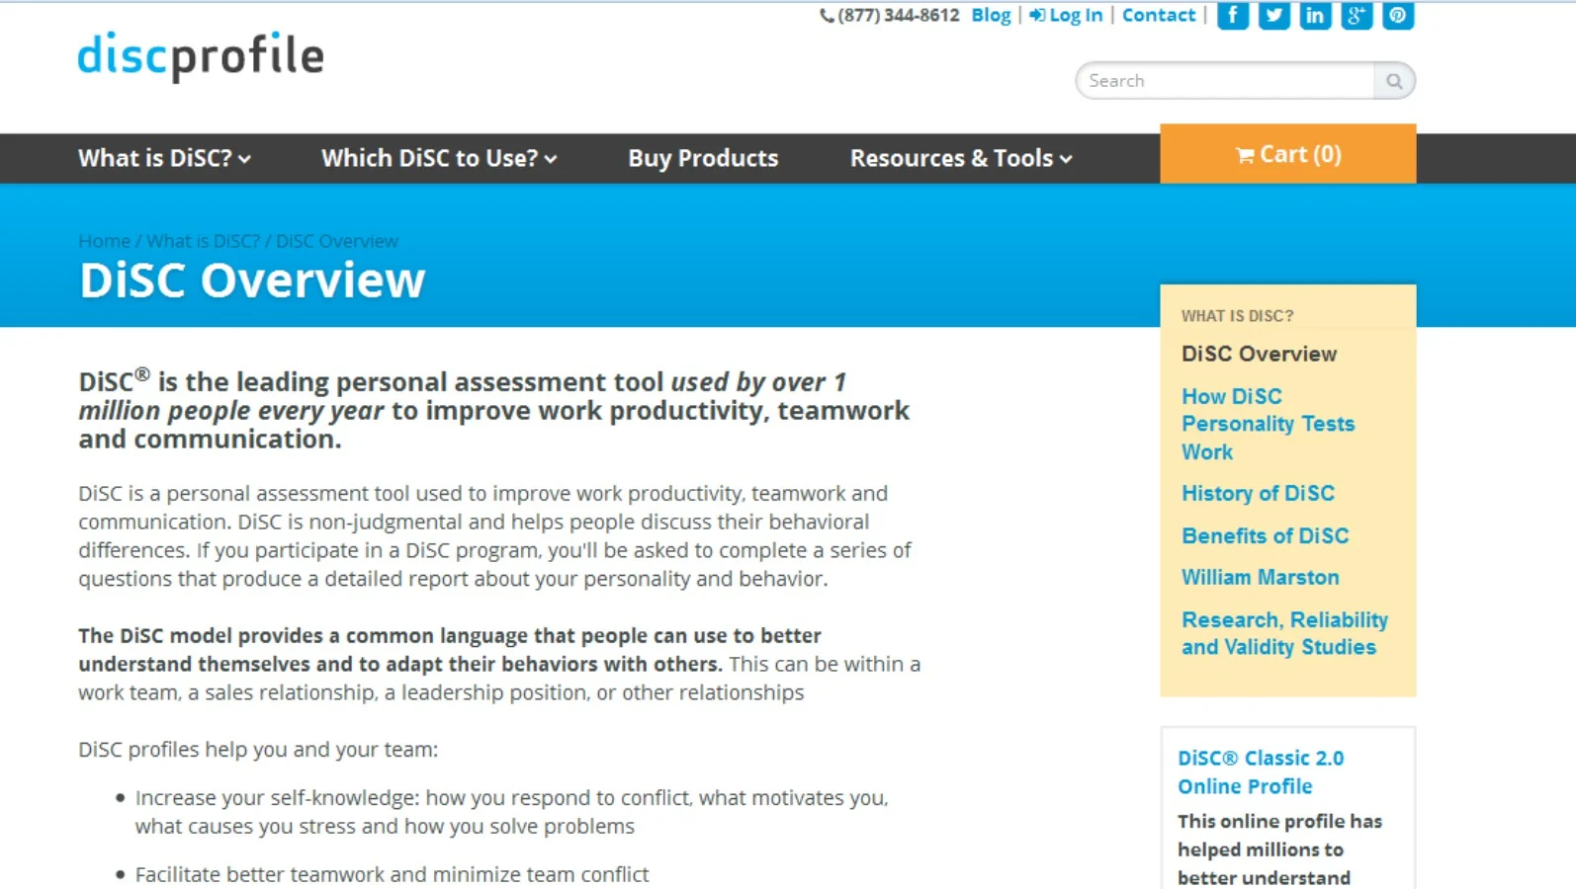Call the phone number (877) 344-8612
Screen dimensions: 1576x889
point(890,15)
